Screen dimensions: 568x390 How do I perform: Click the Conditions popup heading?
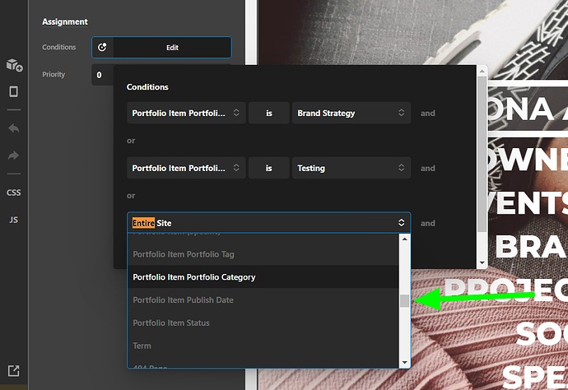tap(147, 87)
